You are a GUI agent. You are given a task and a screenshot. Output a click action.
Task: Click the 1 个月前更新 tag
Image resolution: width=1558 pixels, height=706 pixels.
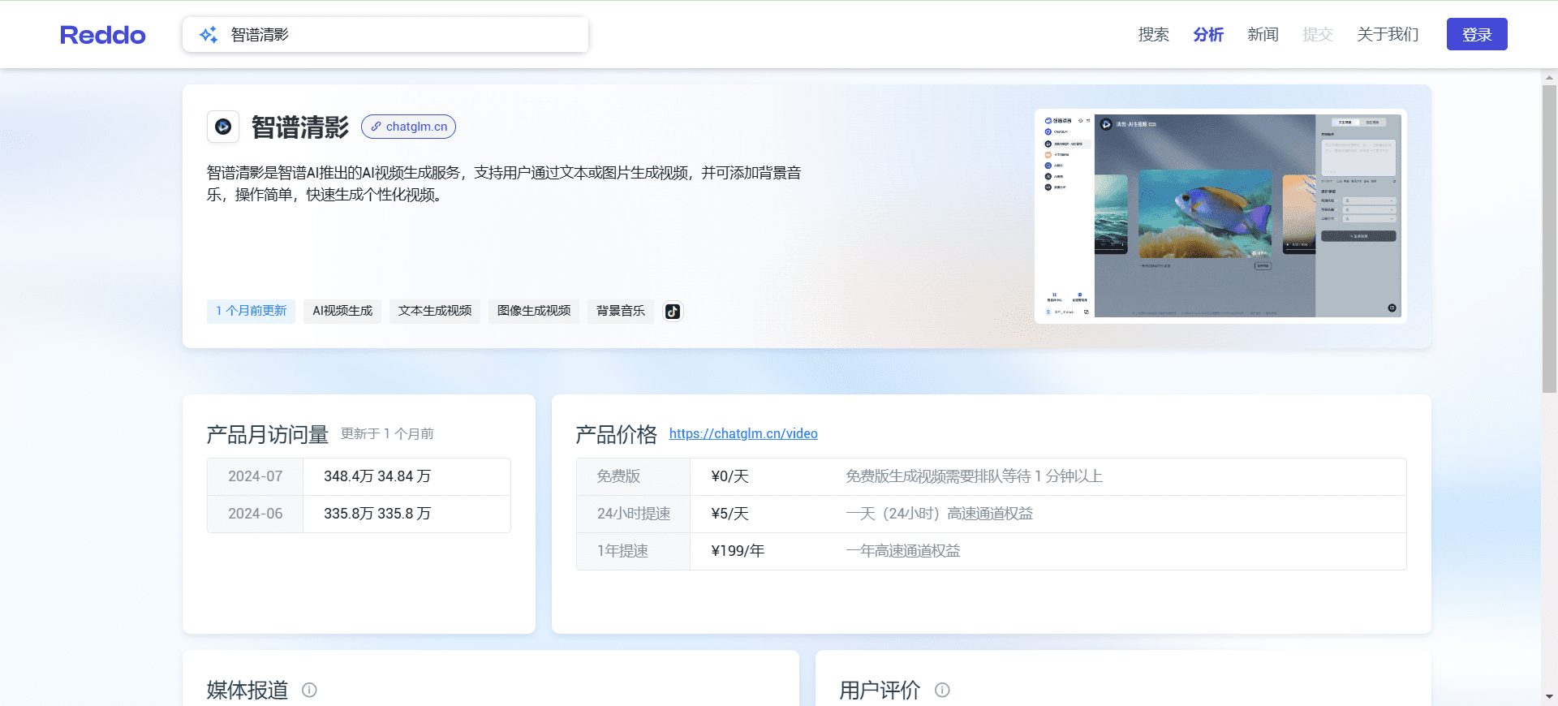tap(251, 311)
